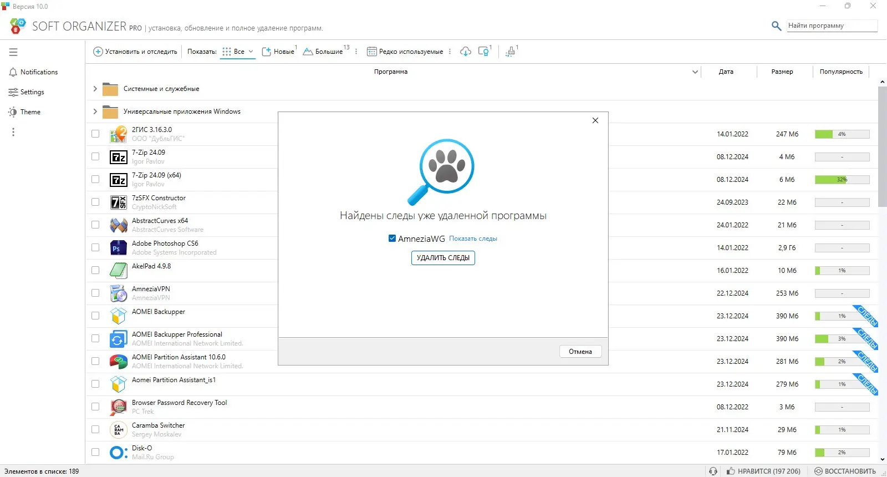The height and width of the screenshot is (477, 887).
Task: Open the Все display filter dropdown
Action: tap(238, 52)
